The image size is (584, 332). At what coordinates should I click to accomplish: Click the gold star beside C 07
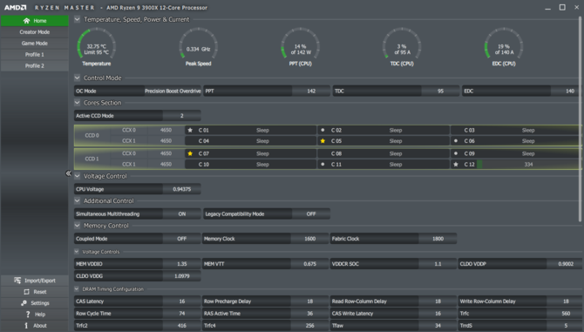pyautogui.click(x=190, y=153)
